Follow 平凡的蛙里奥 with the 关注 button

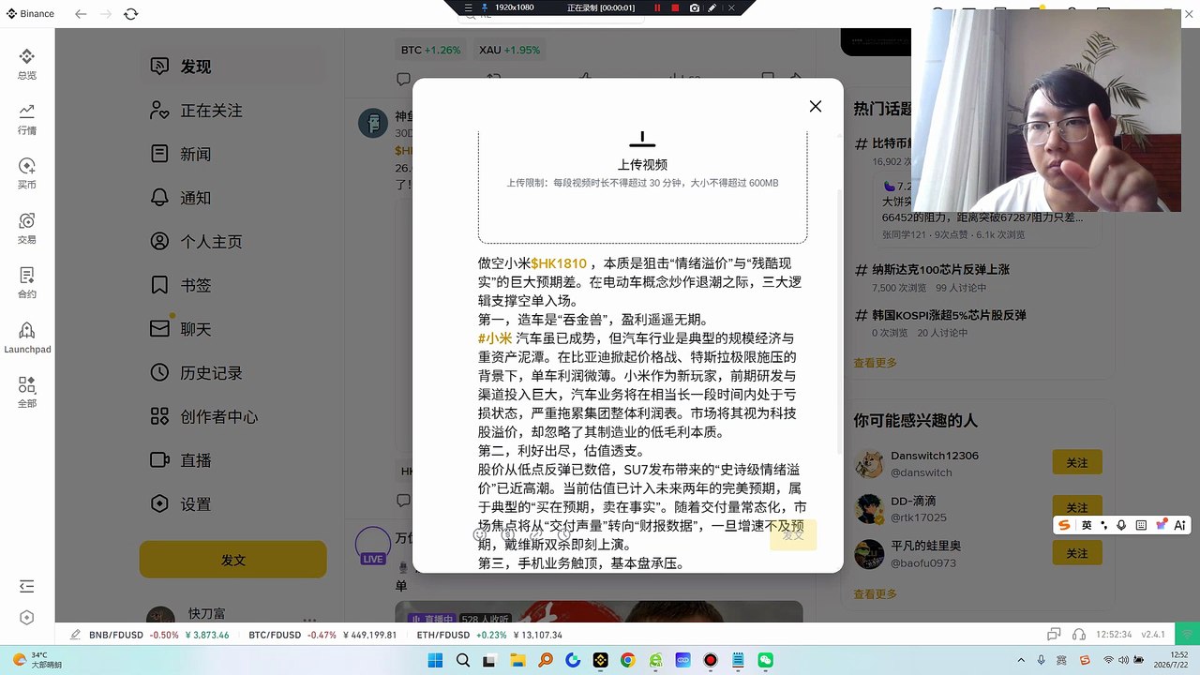(x=1077, y=553)
